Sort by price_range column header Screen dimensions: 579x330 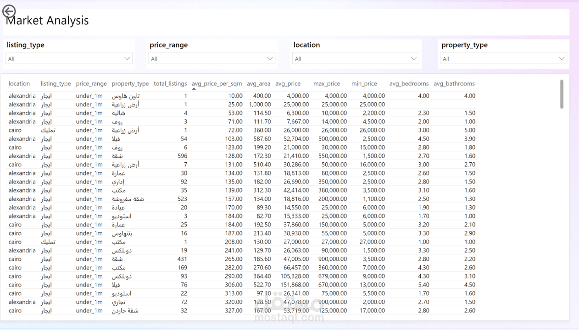click(x=91, y=83)
